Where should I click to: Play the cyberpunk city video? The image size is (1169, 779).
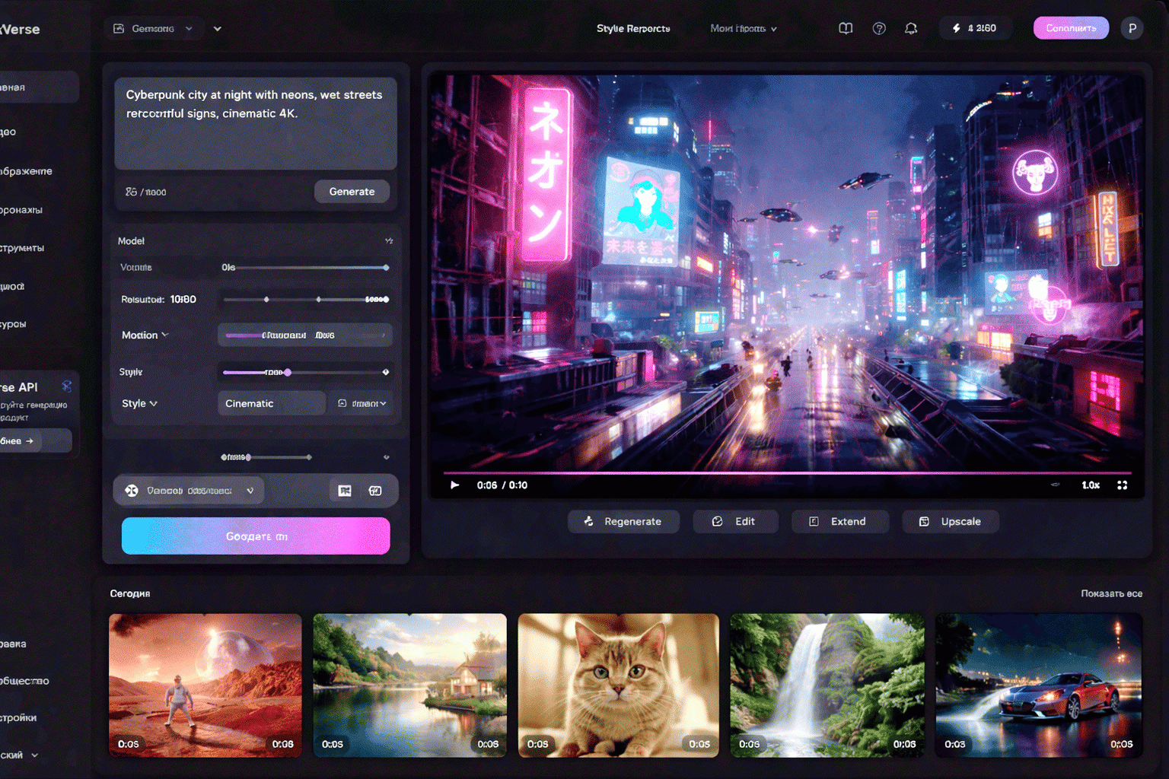(x=454, y=485)
